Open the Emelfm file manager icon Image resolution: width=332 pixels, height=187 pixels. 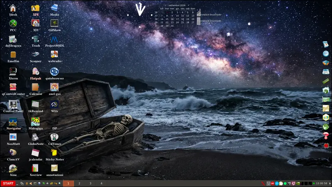(x=13, y=55)
